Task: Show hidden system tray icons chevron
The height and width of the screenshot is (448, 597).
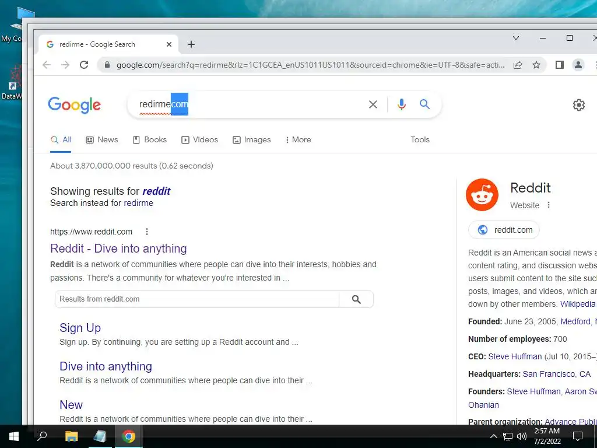Action: [493, 436]
